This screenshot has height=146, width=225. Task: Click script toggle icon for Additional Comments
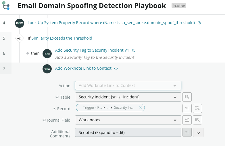tap(187, 133)
